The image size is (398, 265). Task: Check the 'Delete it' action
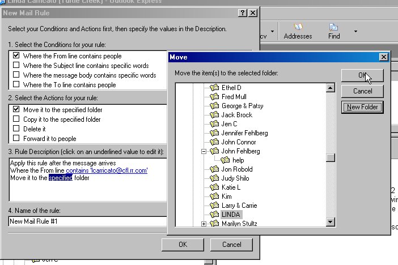click(x=16, y=129)
